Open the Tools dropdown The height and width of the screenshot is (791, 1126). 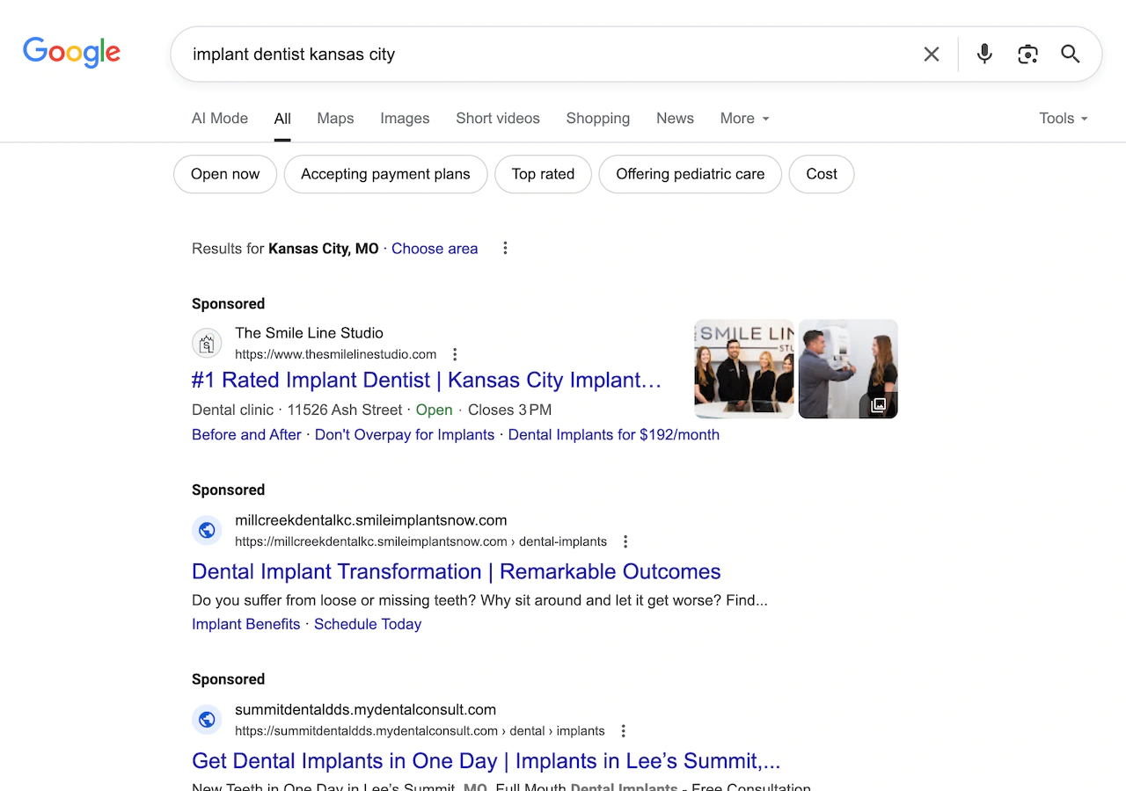click(x=1064, y=119)
